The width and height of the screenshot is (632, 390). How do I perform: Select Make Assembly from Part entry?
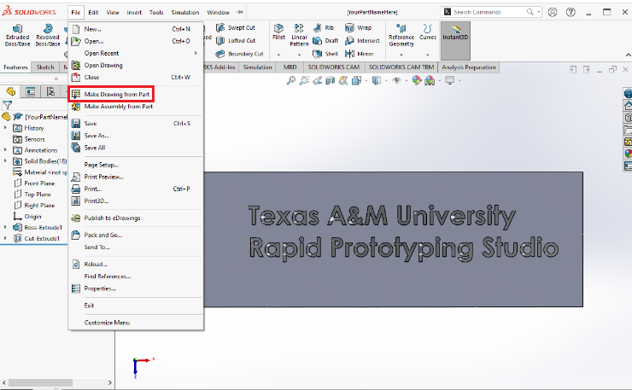coord(118,107)
